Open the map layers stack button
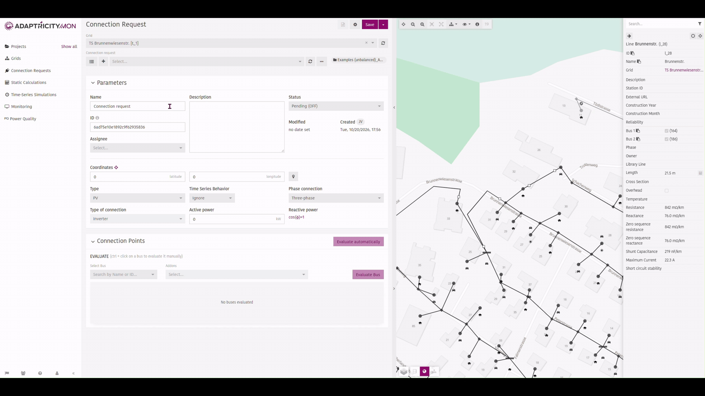Image resolution: width=705 pixels, height=396 pixels. (404, 371)
